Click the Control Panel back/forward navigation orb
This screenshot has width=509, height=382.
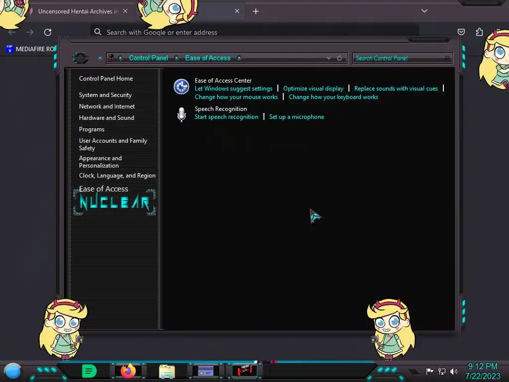click(81, 58)
